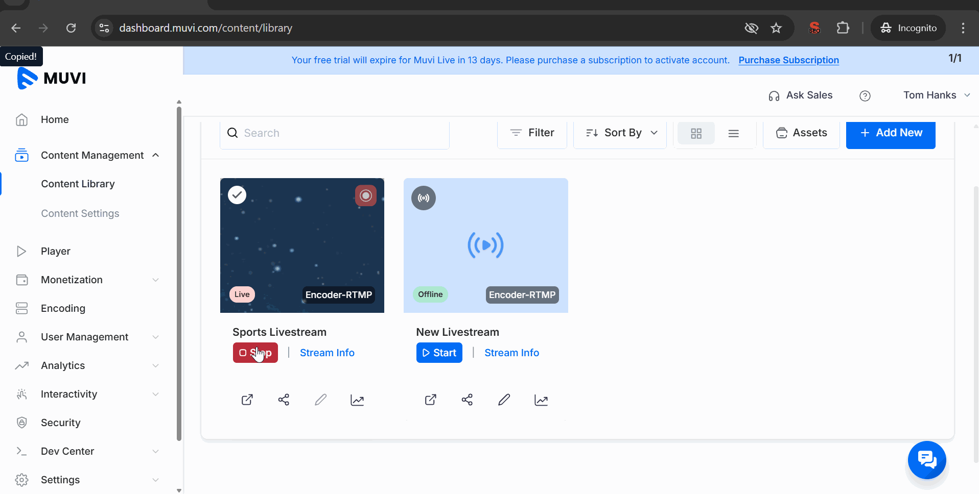Click share icon under Sports Livestream
Image resolution: width=979 pixels, height=494 pixels.
[284, 400]
